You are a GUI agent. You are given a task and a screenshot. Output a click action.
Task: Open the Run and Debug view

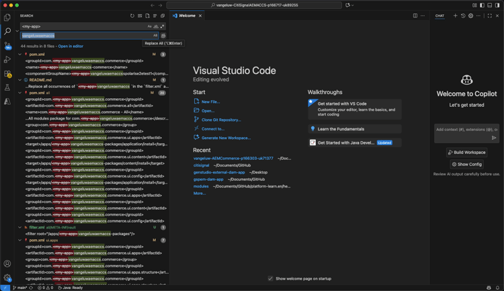(7, 60)
